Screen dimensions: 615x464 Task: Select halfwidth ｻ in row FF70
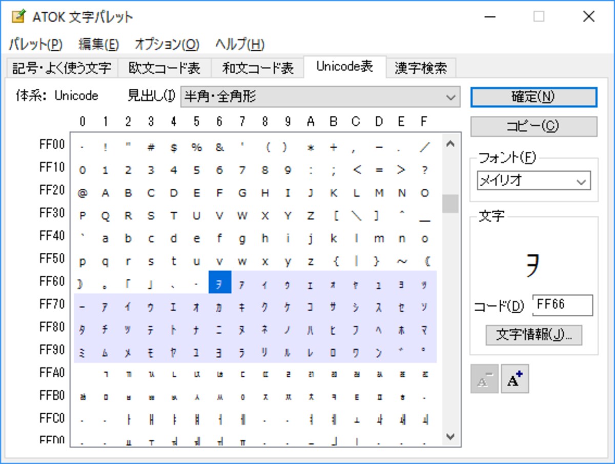[334, 307]
